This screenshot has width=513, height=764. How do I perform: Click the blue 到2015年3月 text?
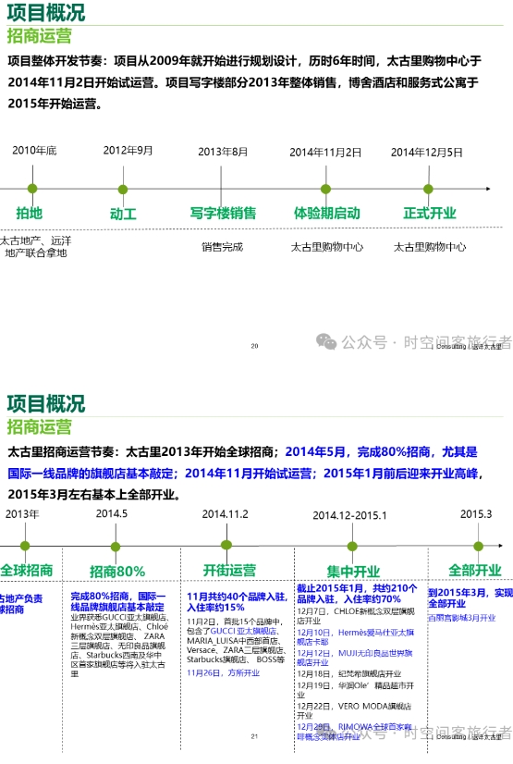coord(470,598)
